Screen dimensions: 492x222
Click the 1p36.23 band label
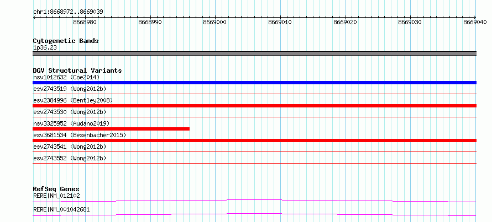pos(45,48)
